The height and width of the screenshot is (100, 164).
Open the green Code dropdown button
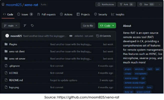(x=107, y=25)
